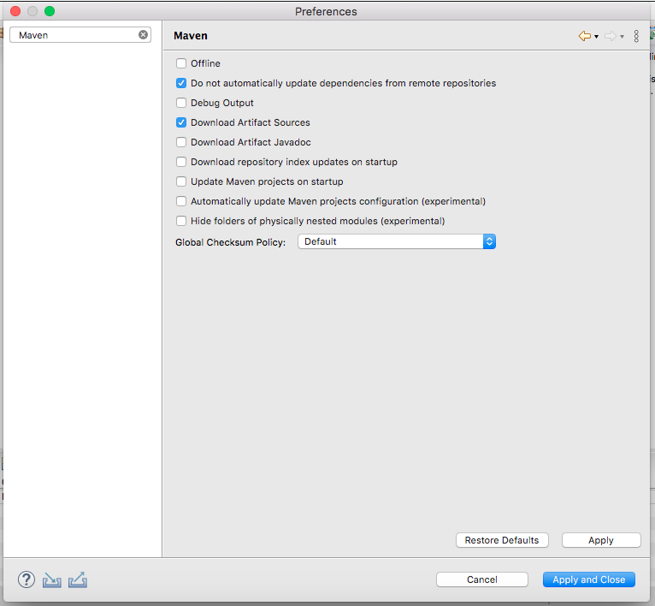Enable the Offline checkbox

point(181,63)
